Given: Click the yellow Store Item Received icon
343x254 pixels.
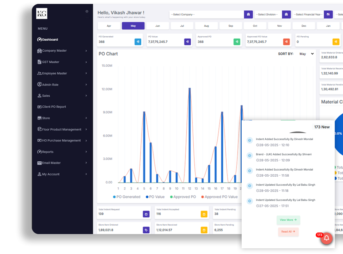Looking at the screenshot, I should pos(204,230).
